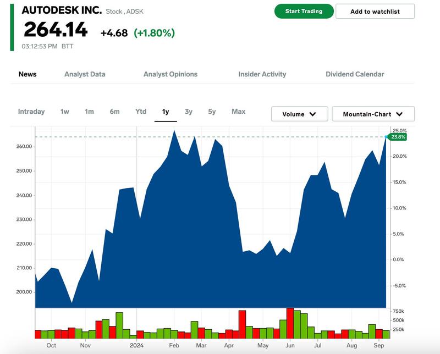The height and width of the screenshot is (354, 440).
Task: Add Autodesk to watchlist
Action: 375,12
